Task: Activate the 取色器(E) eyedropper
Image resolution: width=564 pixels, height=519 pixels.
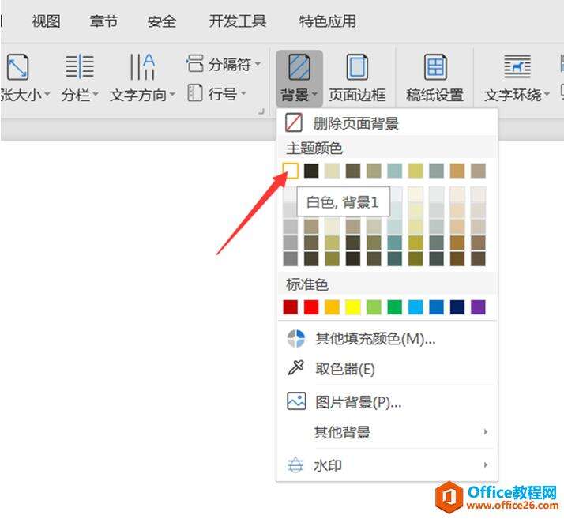Action: click(x=387, y=369)
